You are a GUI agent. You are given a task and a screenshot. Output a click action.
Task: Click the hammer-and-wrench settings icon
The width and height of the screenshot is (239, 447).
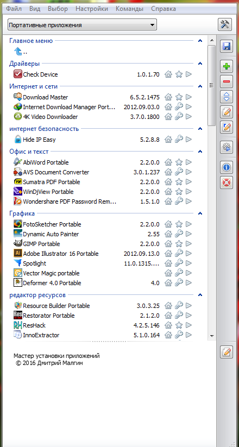point(226,24)
